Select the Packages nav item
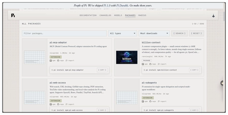228x115 pixels. [x=130, y=15]
